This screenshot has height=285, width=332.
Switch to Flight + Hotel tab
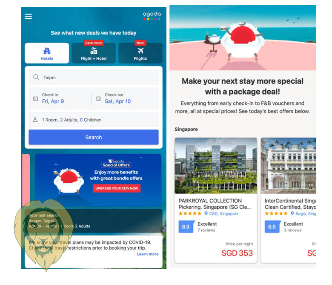coord(94,53)
